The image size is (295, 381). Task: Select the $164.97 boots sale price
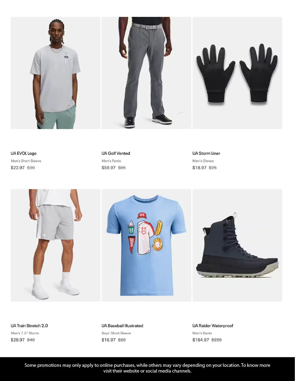click(201, 340)
